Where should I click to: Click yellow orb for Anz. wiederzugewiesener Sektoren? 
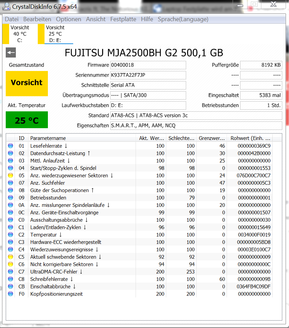(10, 175)
